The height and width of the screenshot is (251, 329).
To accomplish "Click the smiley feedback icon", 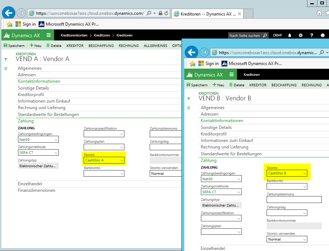I will 323,35.
